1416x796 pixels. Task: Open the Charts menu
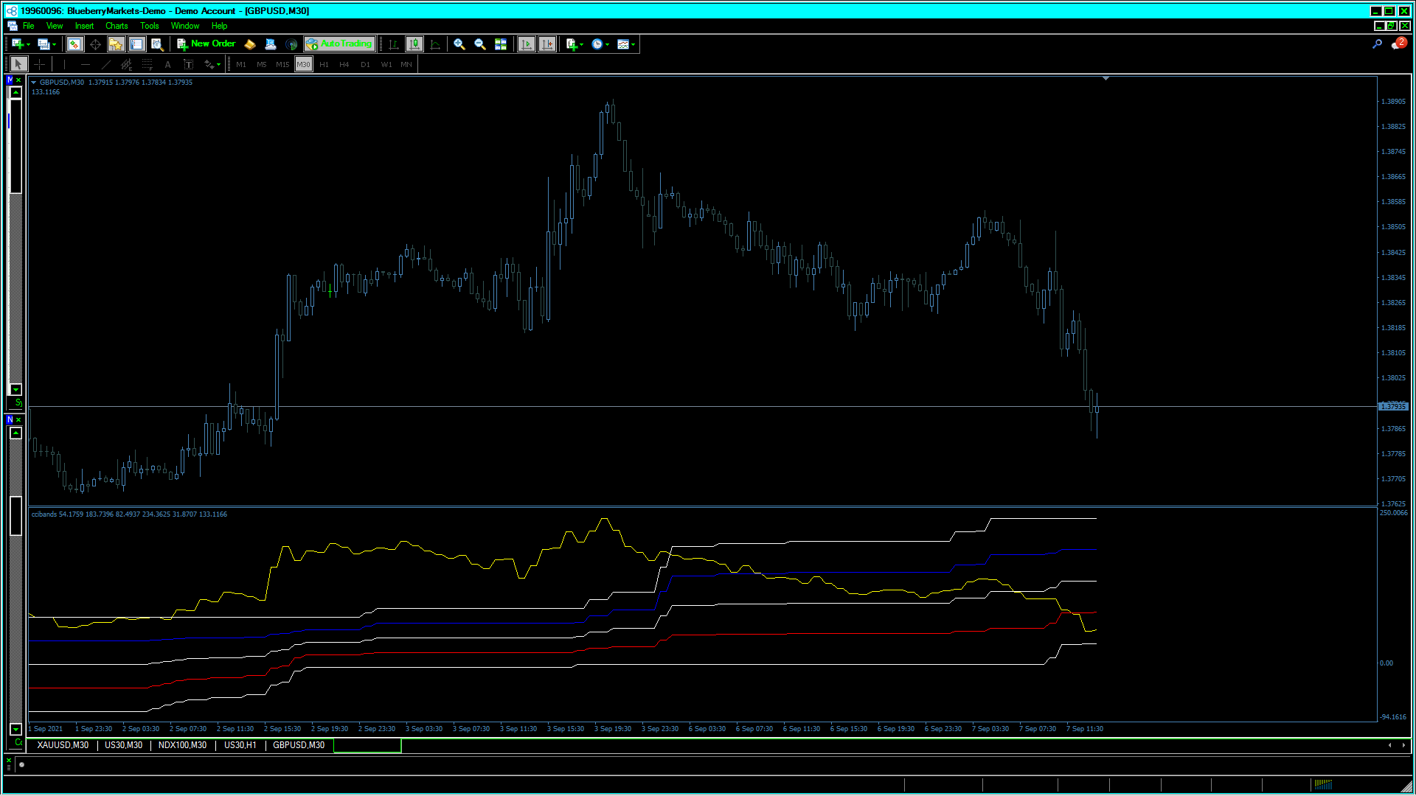tap(117, 26)
